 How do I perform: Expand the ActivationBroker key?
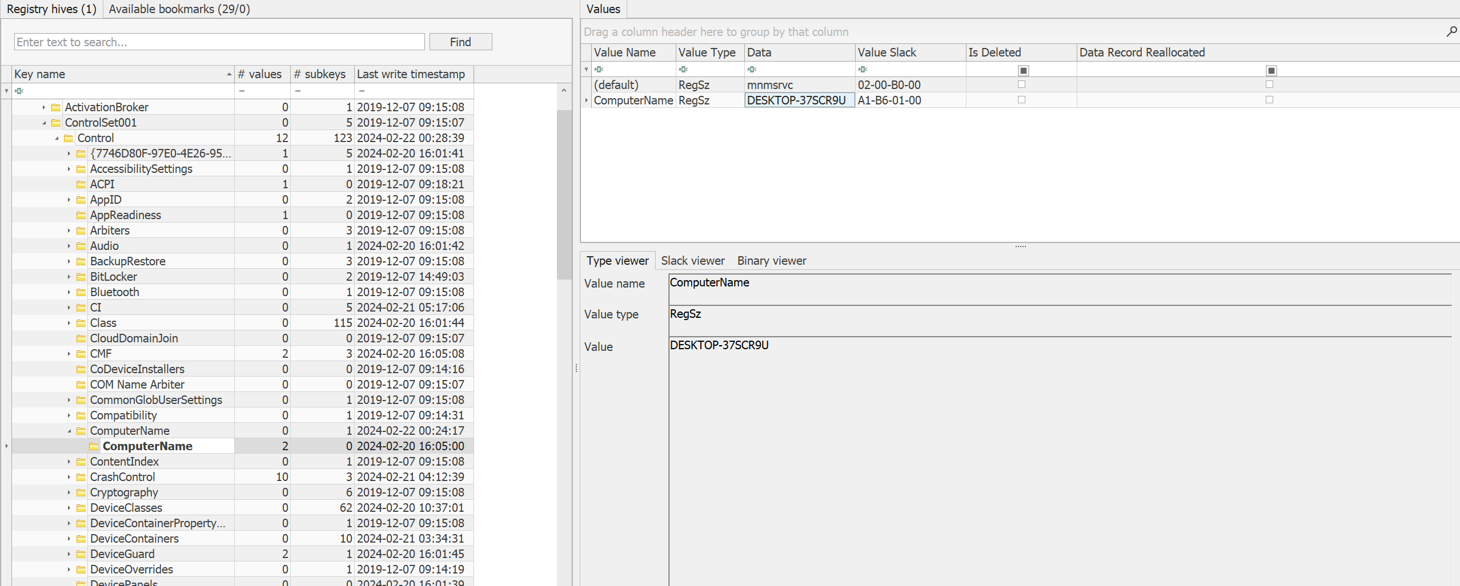pyautogui.click(x=44, y=107)
